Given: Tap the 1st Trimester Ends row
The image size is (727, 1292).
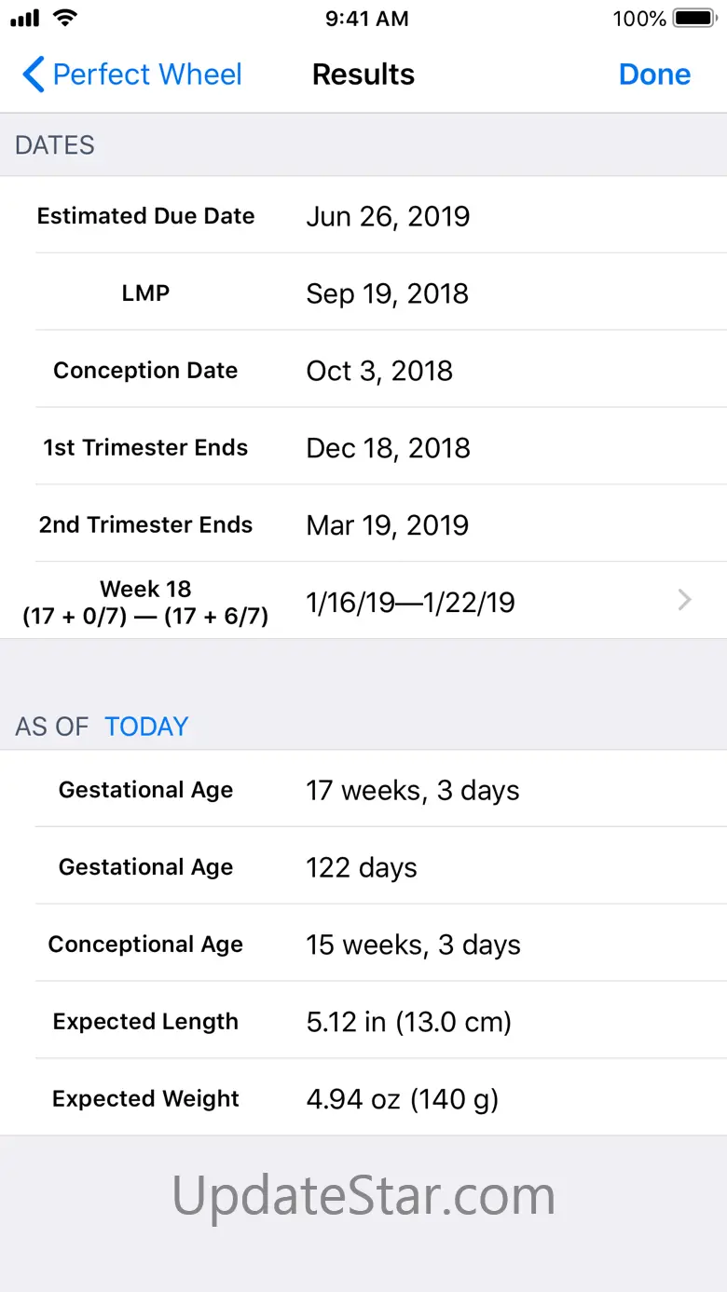Looking at the screenshot, I should tap(363, 448).
